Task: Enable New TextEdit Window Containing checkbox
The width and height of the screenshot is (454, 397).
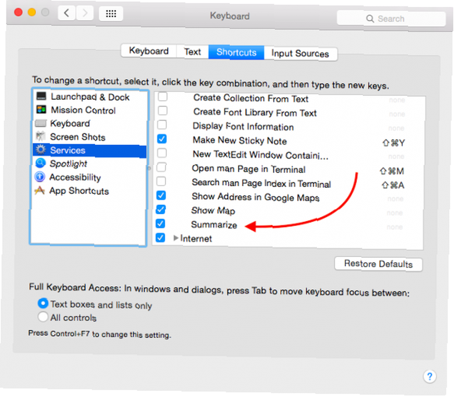Action: tap(162, 153)
